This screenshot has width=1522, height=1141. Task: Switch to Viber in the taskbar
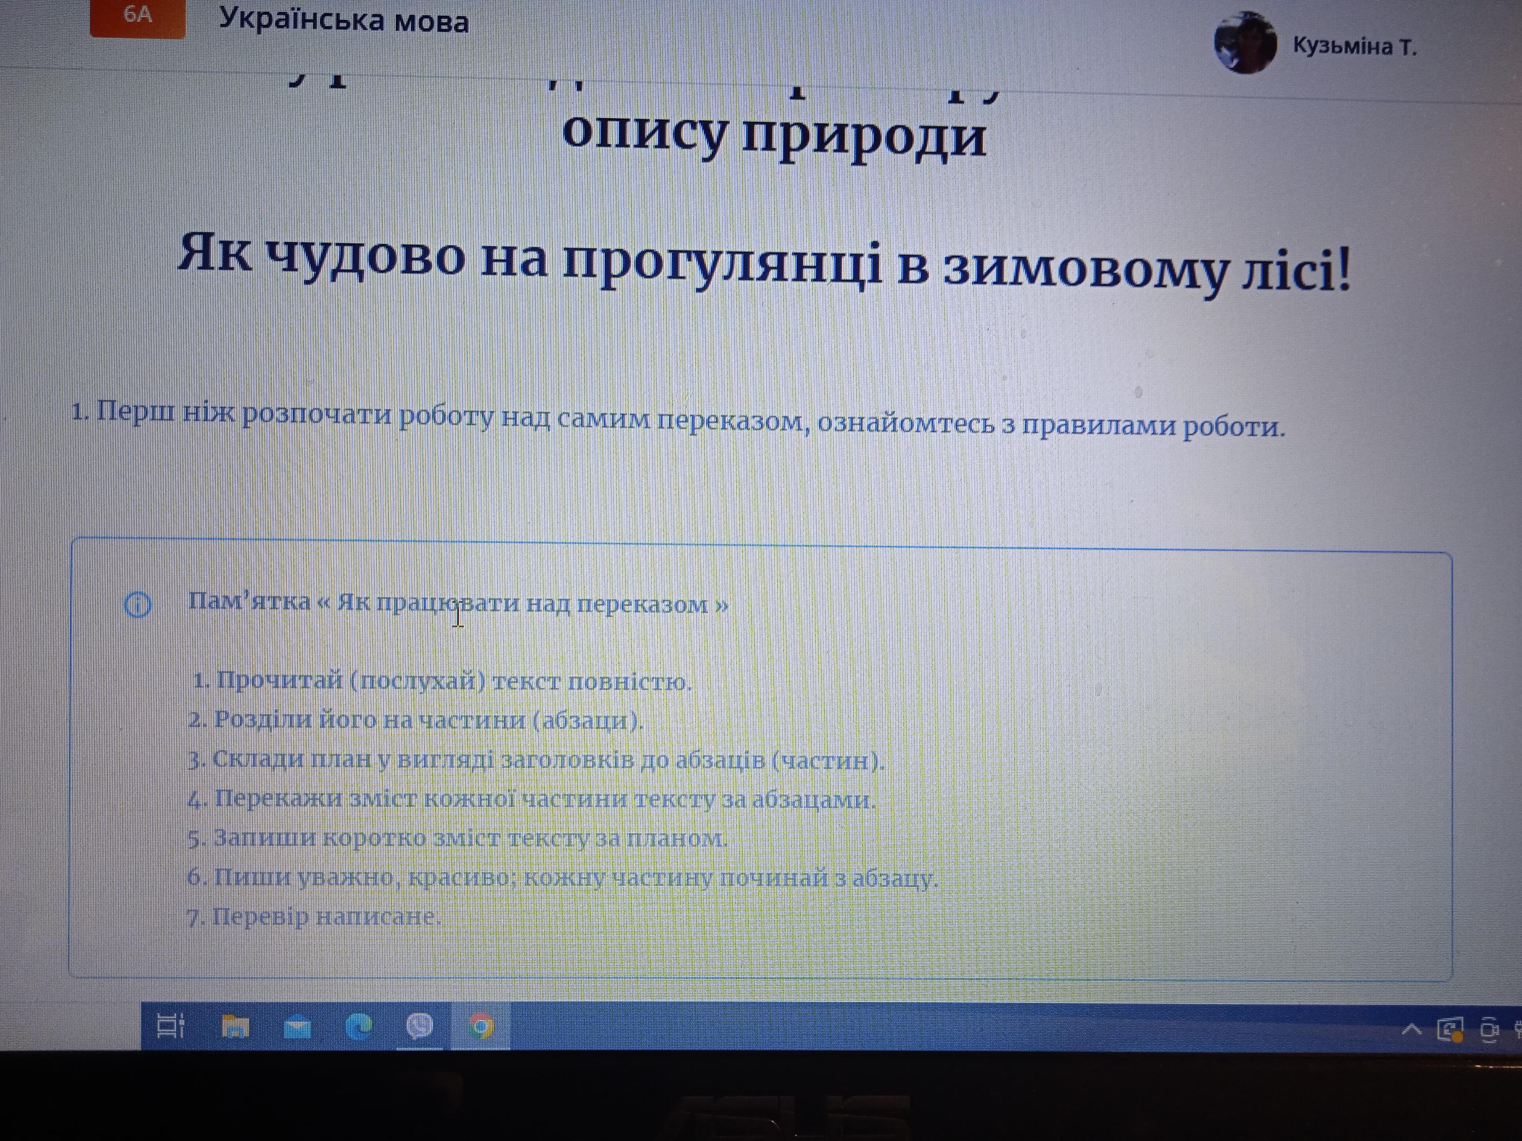click(x=420, y=1026)
